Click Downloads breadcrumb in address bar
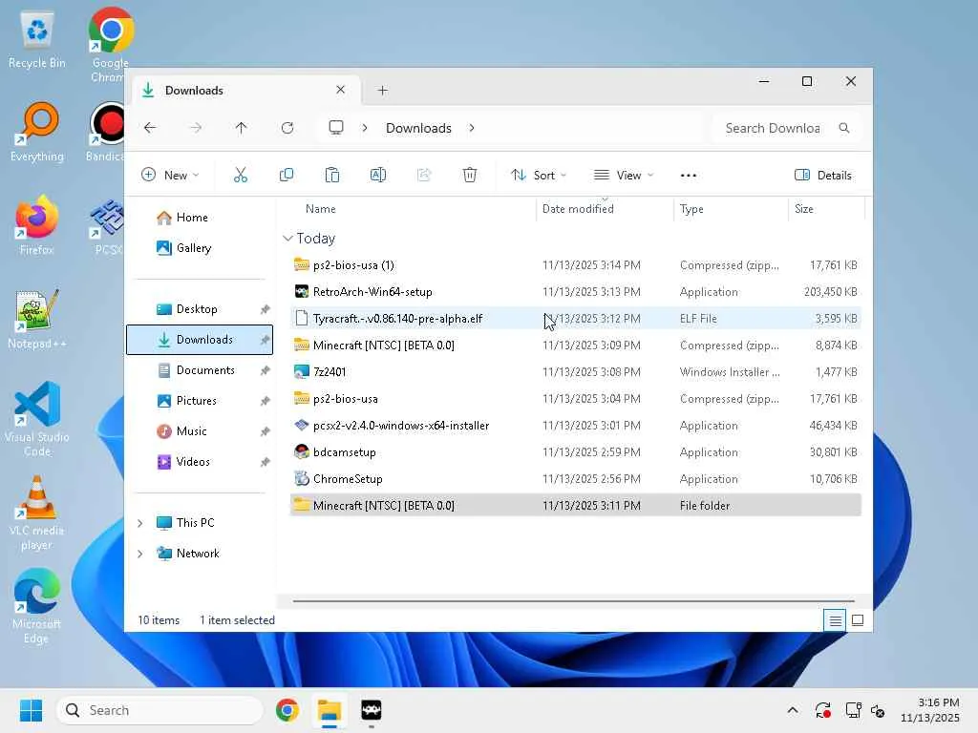Image resolution: width=978 pixels, height=733 pixels. tap(418, 128)
